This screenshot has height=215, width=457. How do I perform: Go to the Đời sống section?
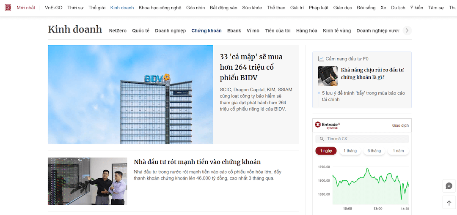[x=366, y=8]
